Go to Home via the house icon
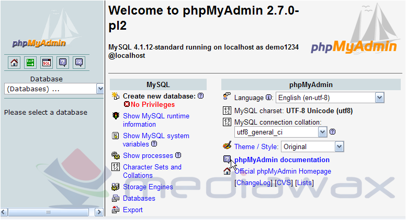The width and height of the screenshot is (406, 220). point(14,63)
